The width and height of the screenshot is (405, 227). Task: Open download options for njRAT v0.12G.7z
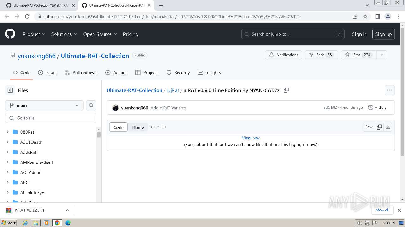(67, 210)
